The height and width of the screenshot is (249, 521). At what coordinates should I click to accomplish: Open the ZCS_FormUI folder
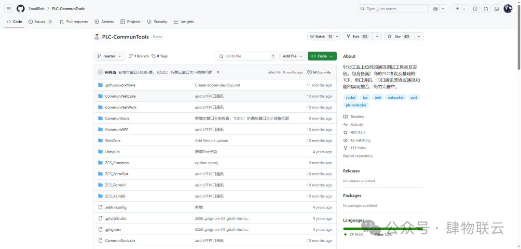[x=115, y=185]
